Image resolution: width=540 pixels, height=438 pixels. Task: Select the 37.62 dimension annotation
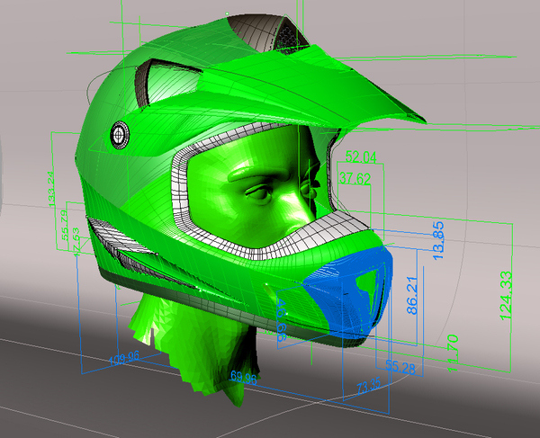pos(353,179)
